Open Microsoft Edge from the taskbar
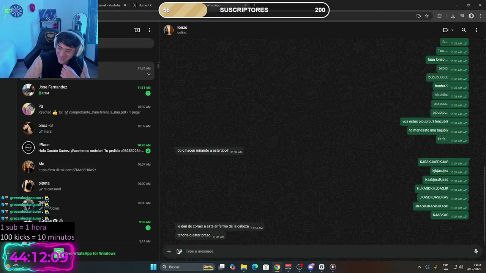The image size is (486, 273). [255, 267]
